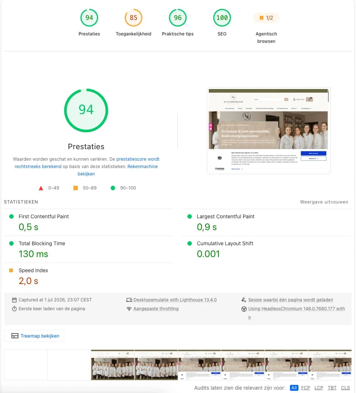Click the orange square 50–89 legend icon
The height and width of the screenshot is (393, 356).
(75, 188)
